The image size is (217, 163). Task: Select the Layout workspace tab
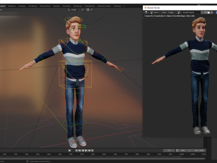point(3,6)
